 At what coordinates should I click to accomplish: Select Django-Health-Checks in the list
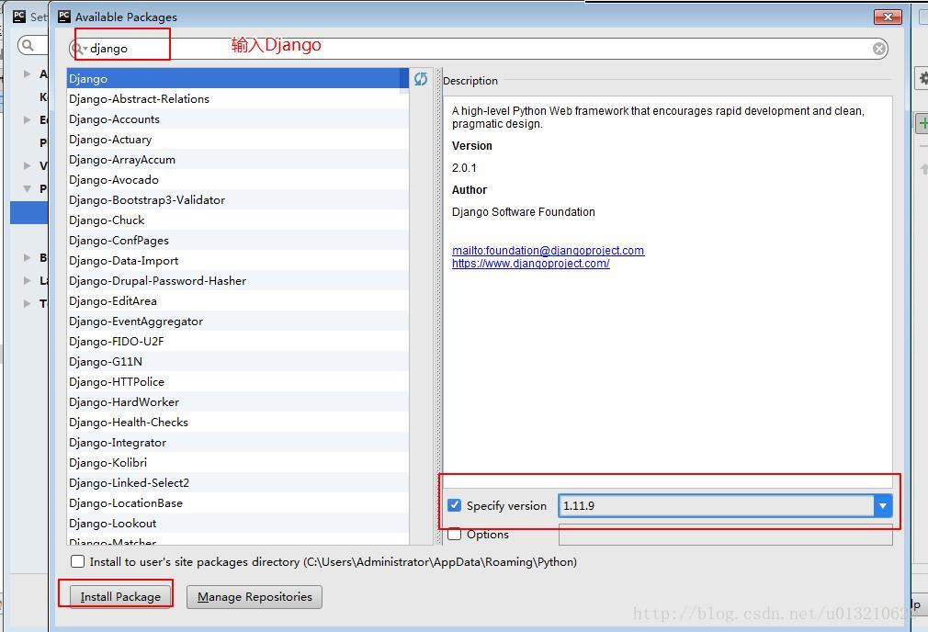(x=238, y=422)
